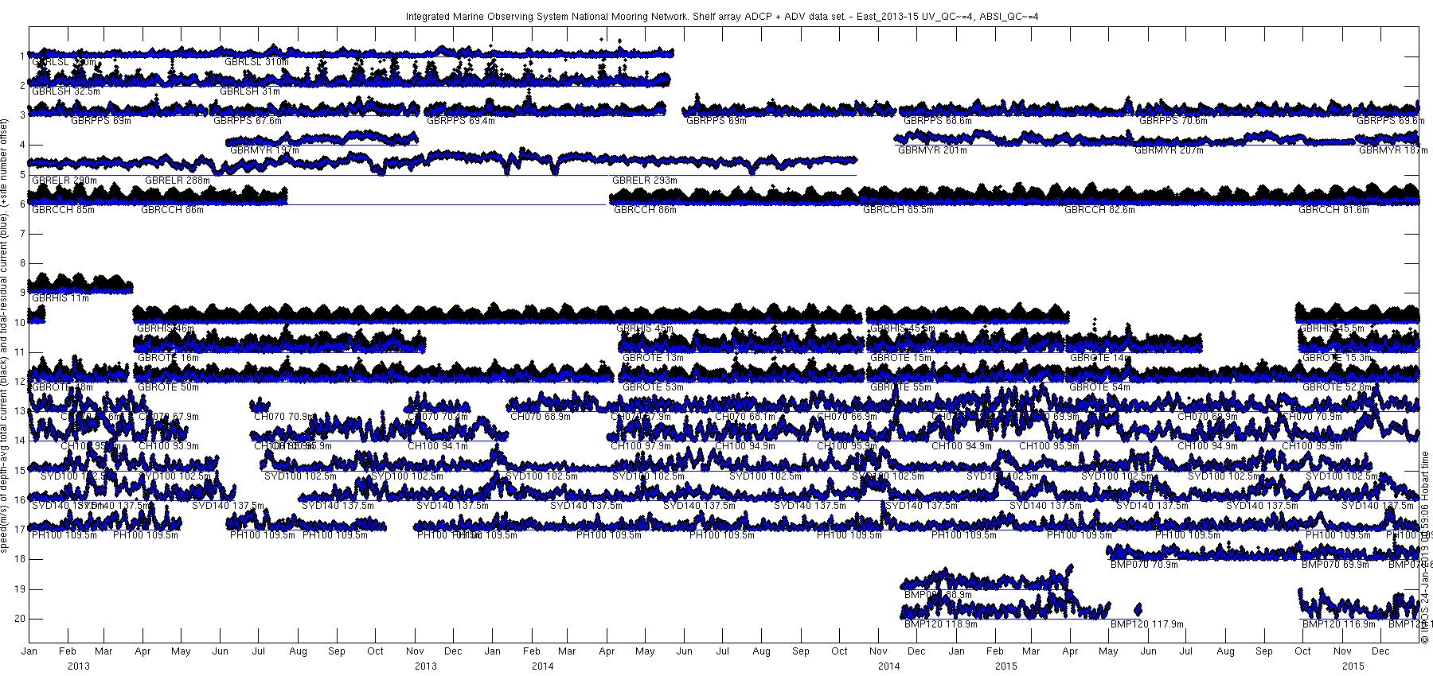Click the 'GBRCCH 81.6m' label

(x=1333, y=210)
